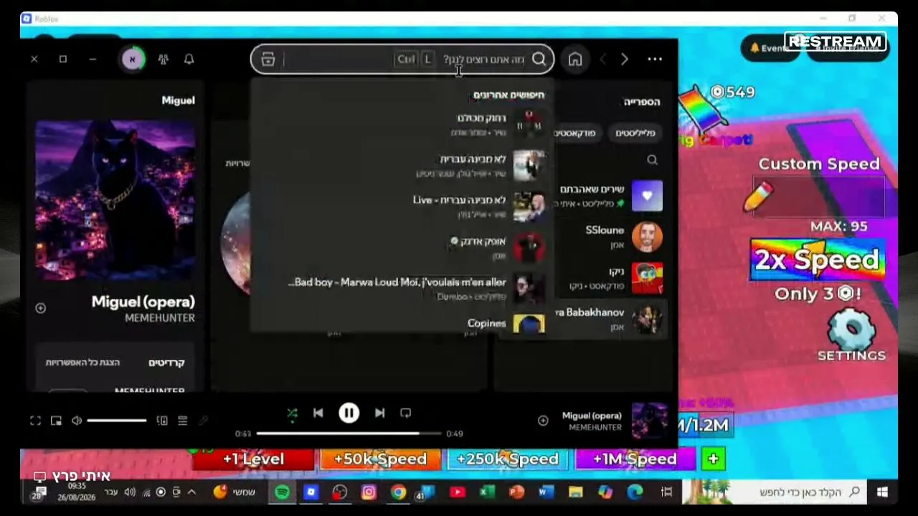Click the הצגת כל האפשרויות show-all link
This screenshot has height=516, width=918.
point(82,363)
